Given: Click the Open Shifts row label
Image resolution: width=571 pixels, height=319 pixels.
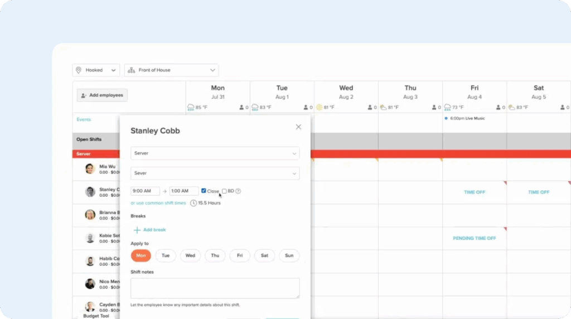Looking at the screenshot, I should (89, 139).
